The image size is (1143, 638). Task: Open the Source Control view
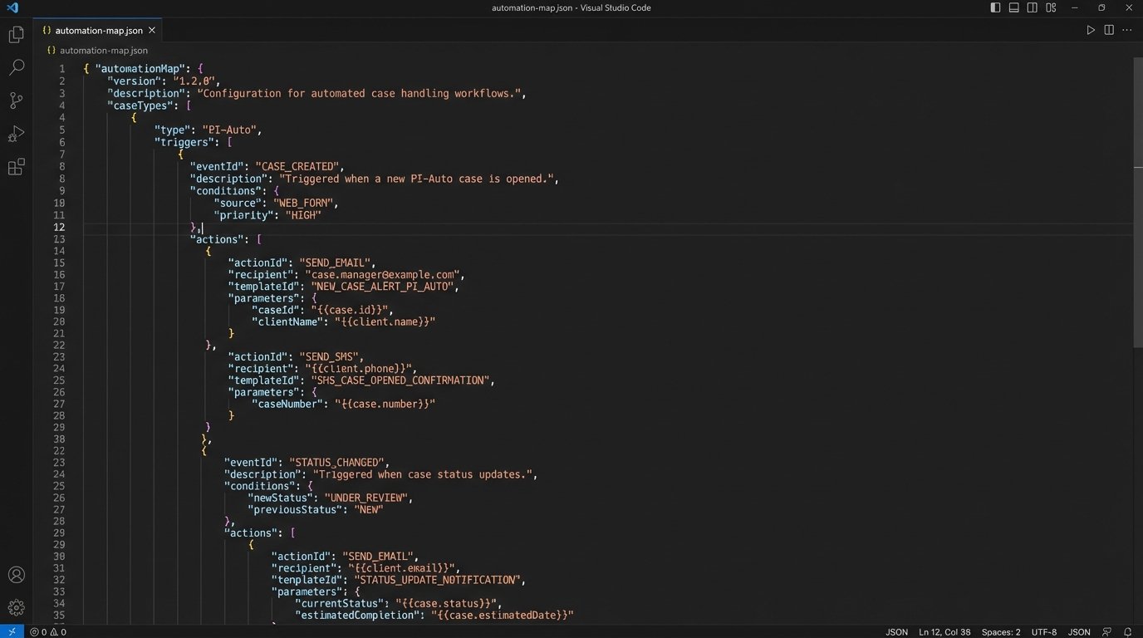coord(16,101)
